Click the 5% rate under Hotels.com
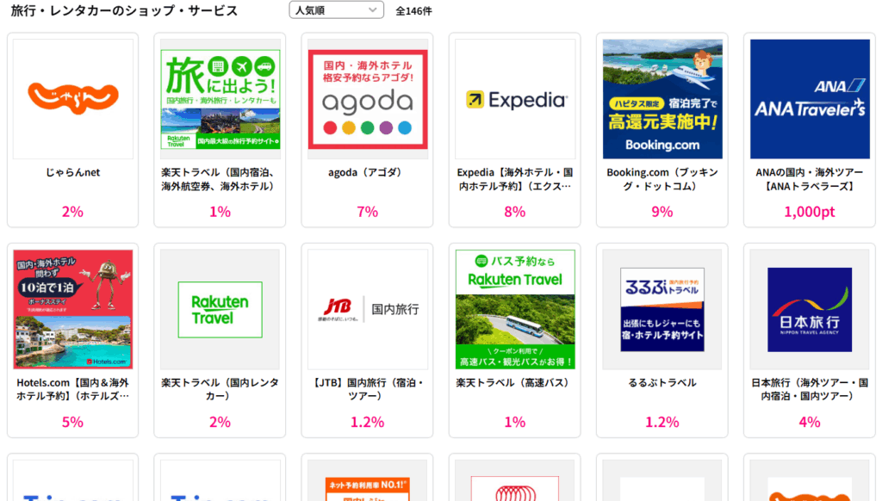This screenshot has width=882, height=501. tap(72, 423)
